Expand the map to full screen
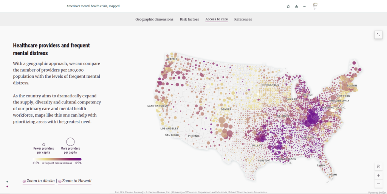 pyautogui.click(x=378, y=35)
